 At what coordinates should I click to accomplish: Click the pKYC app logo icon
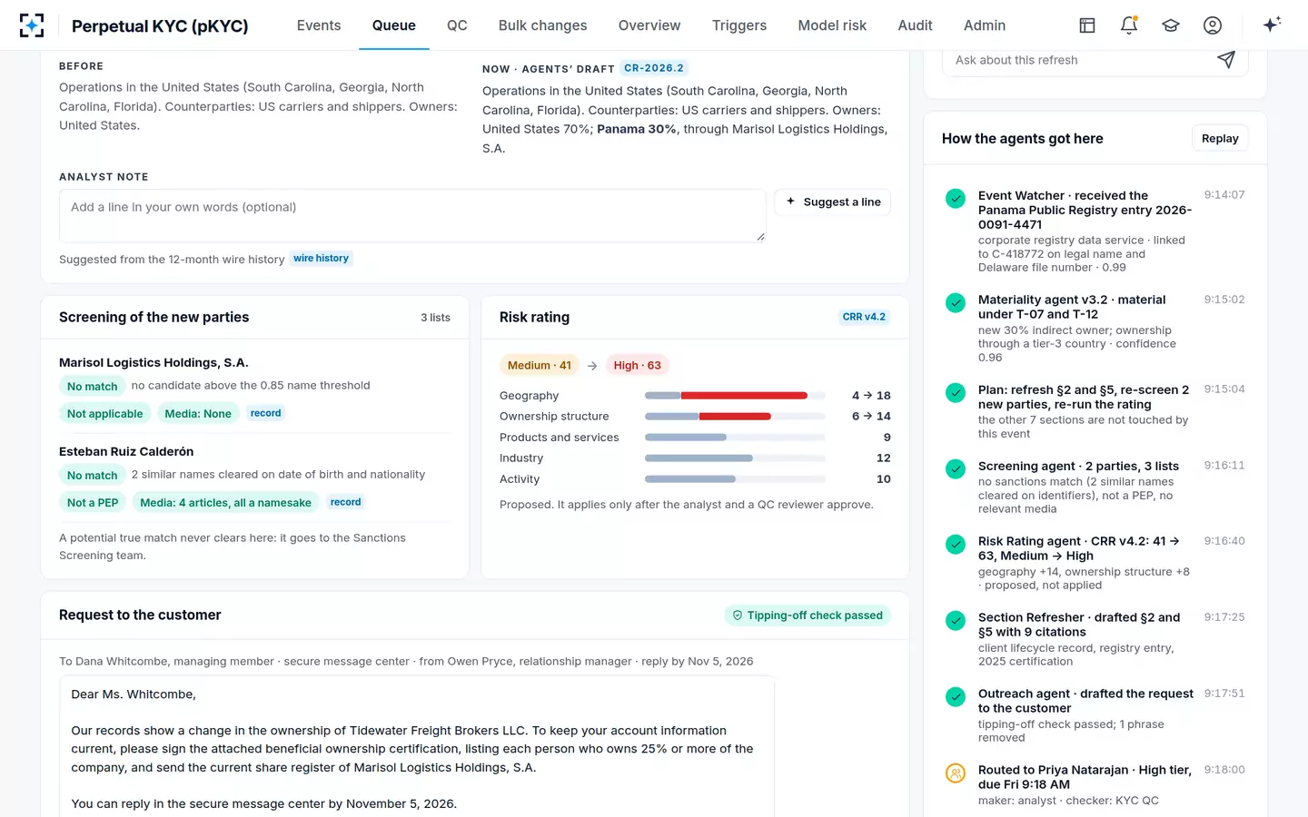tap(32, 25)
